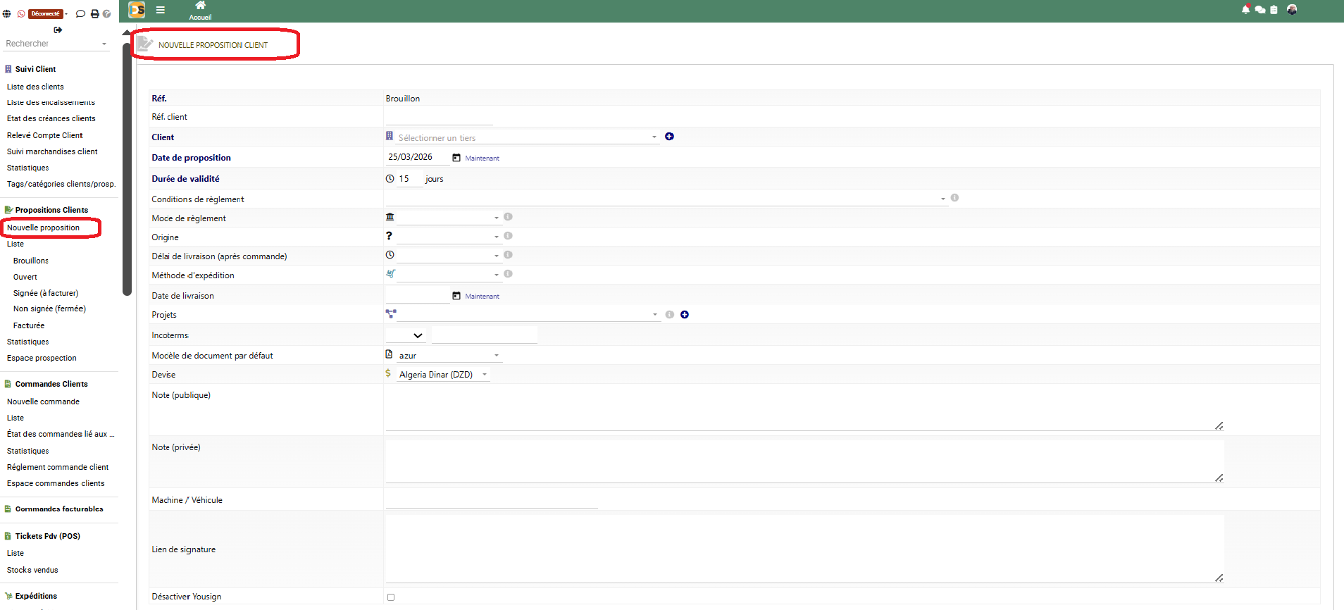
Task: Open Brouillons proposals list
Action: 31,261
